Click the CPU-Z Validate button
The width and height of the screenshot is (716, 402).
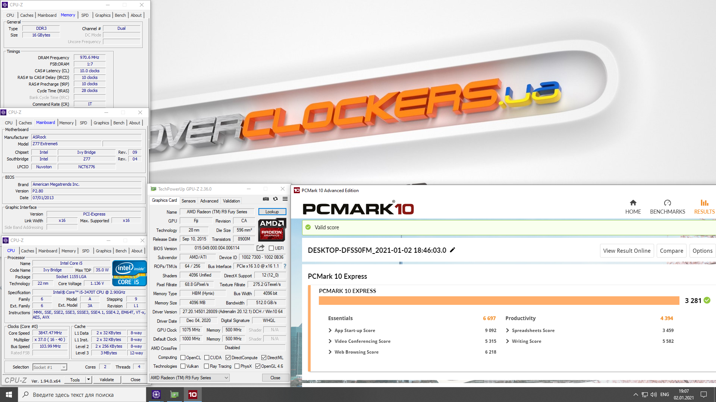pos(107,380)
